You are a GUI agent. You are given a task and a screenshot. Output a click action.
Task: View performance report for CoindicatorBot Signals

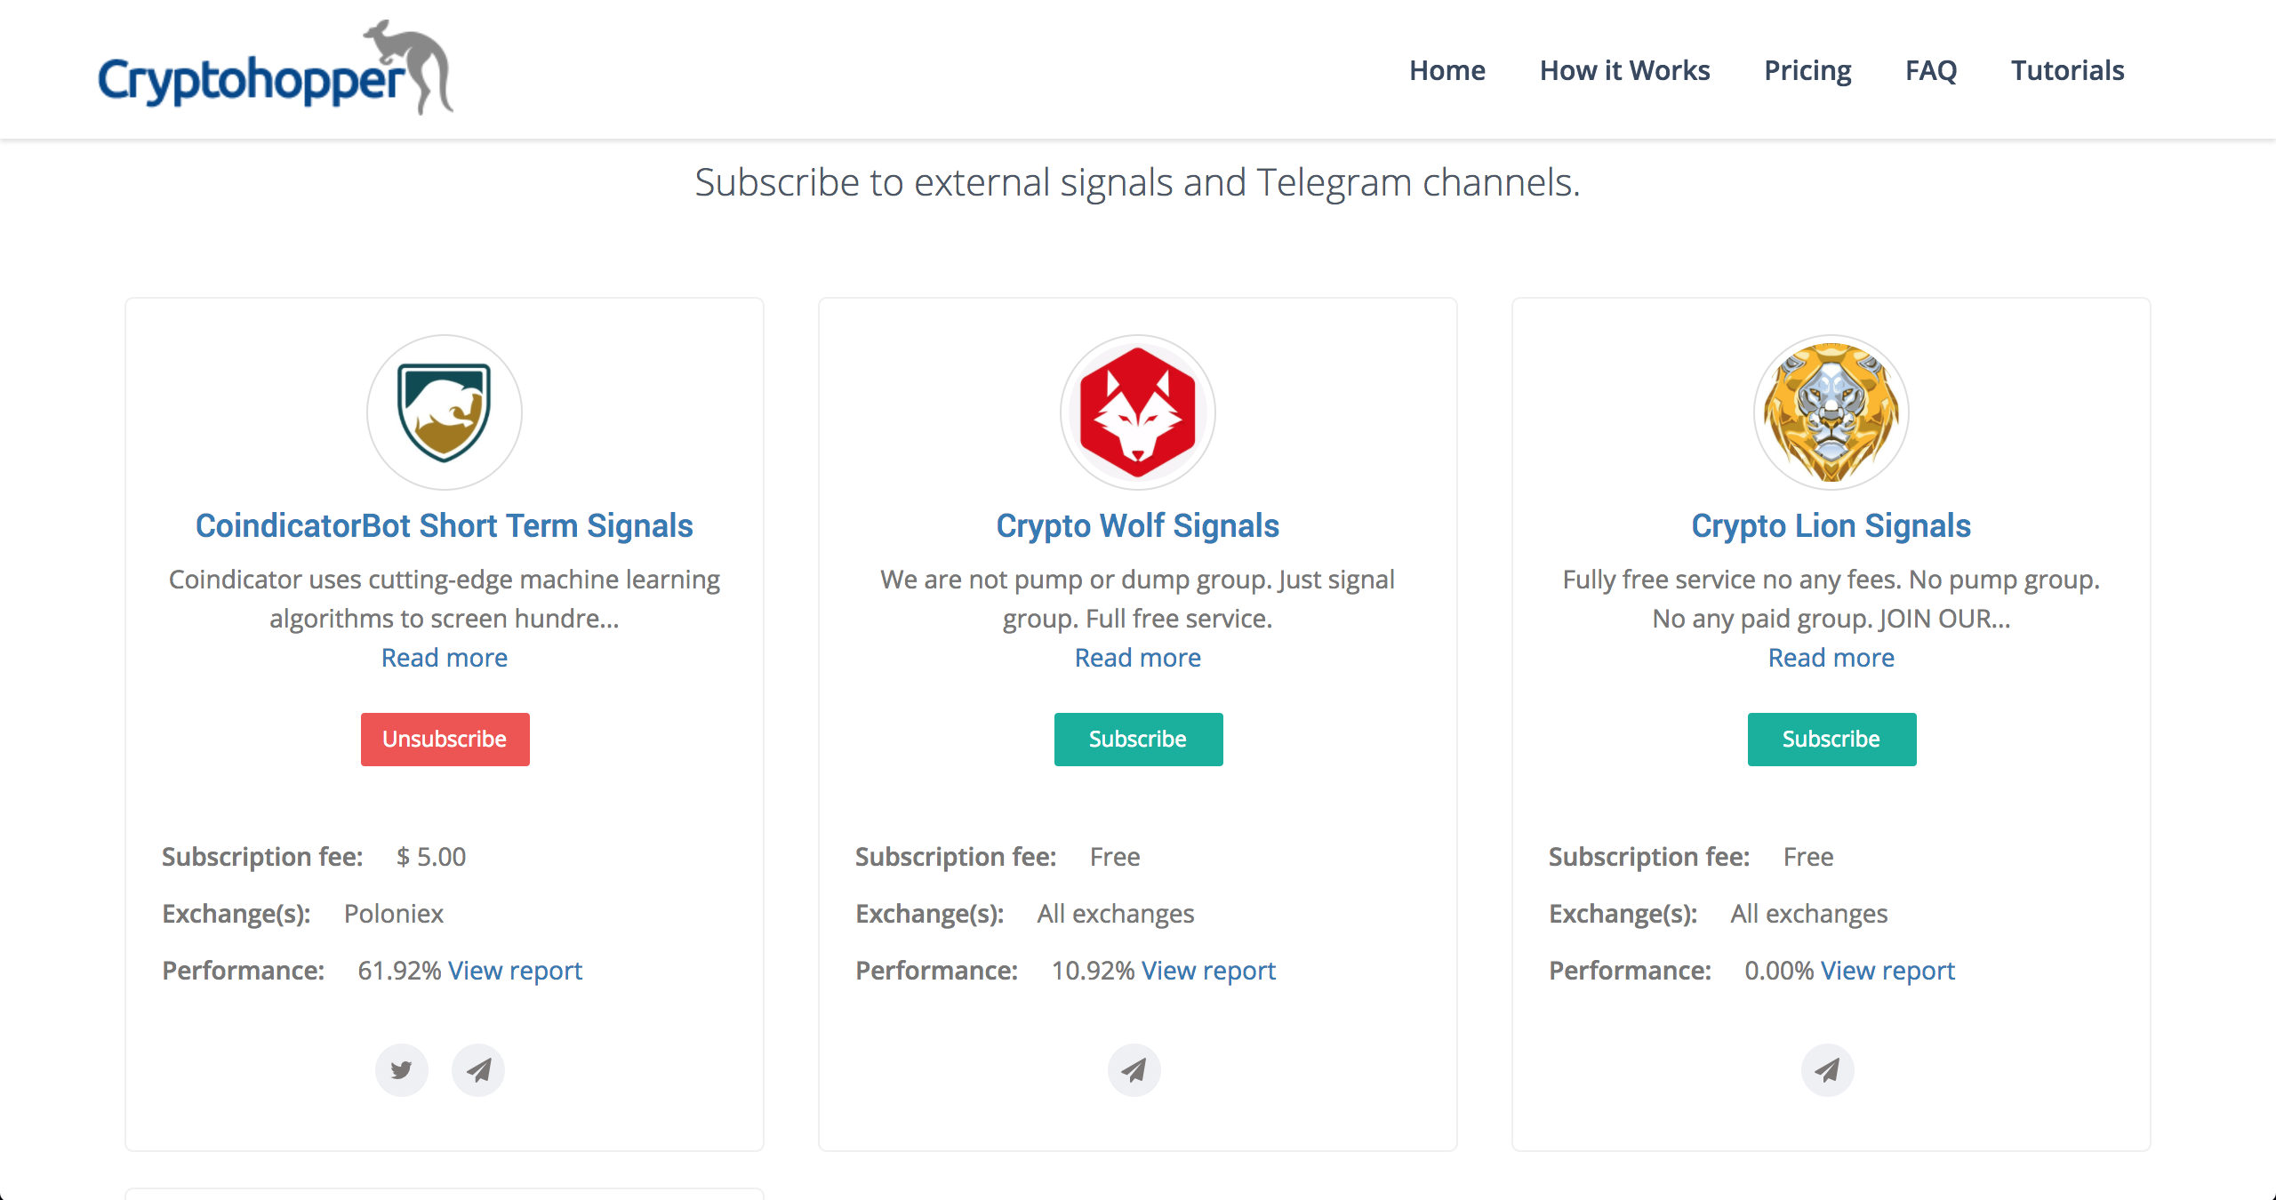click(517, 970)
